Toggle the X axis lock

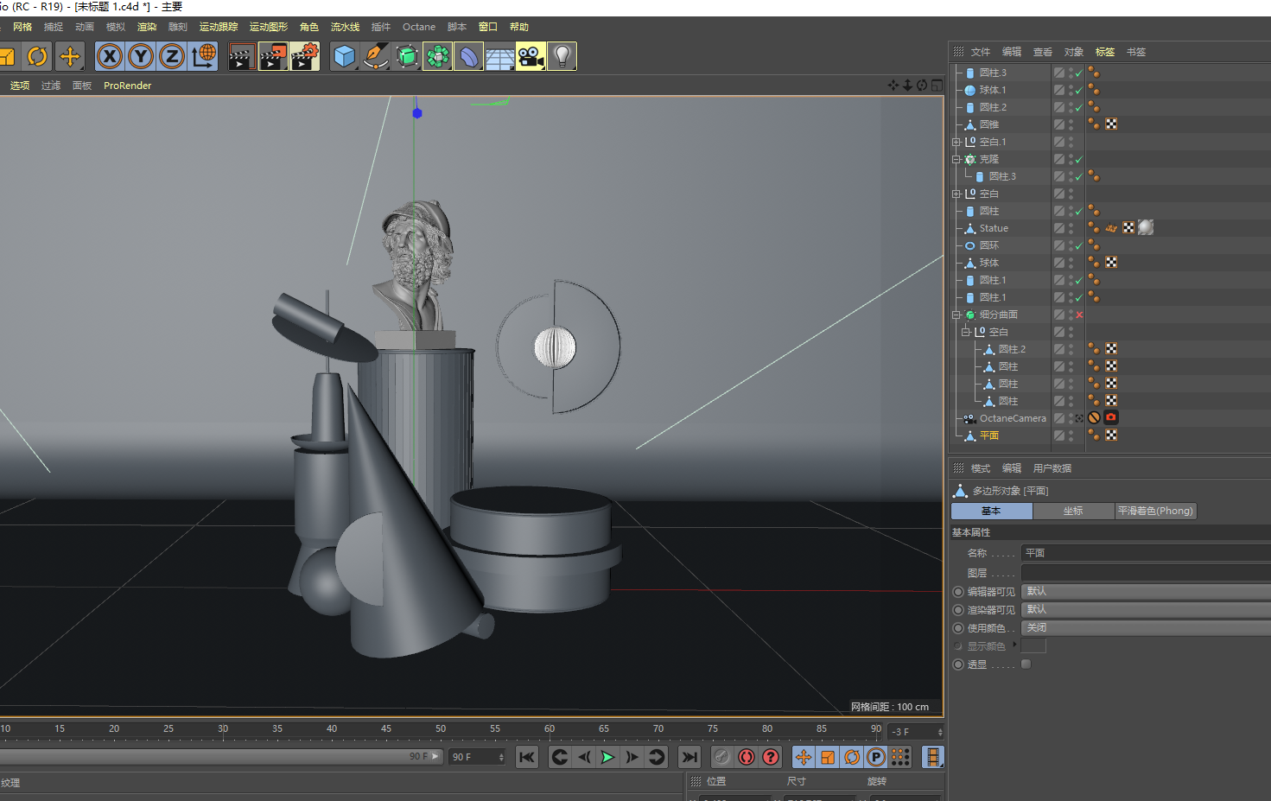[110, 57]
